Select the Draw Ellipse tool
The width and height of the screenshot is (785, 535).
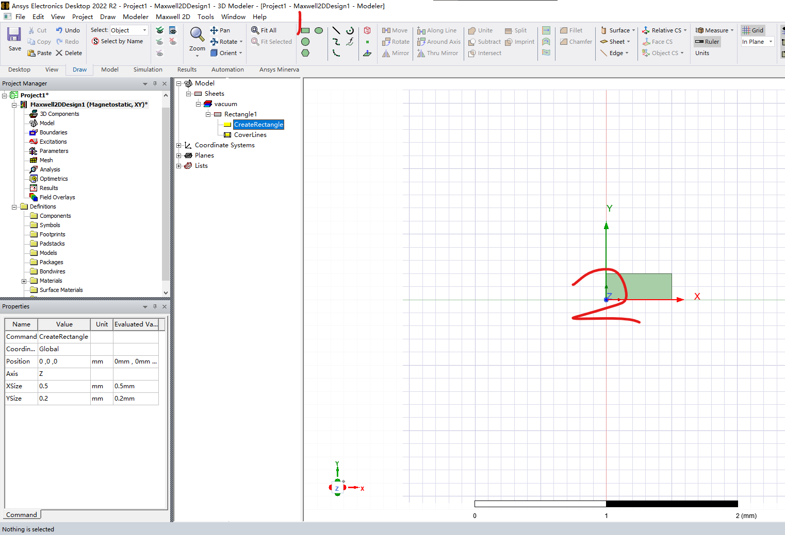click(319, 30)
